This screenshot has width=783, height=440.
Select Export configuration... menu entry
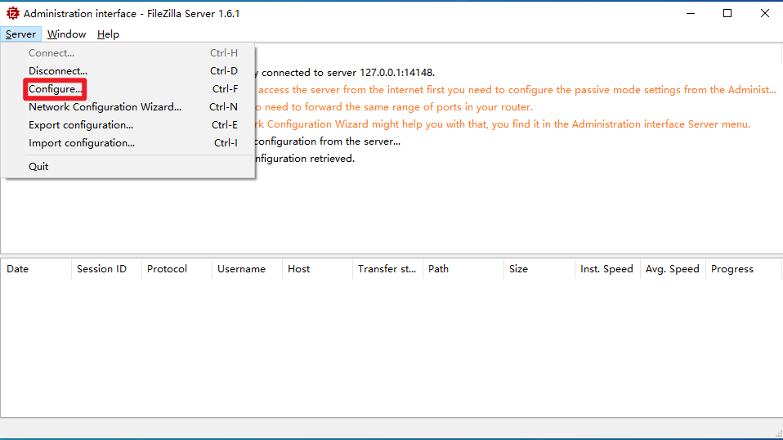click(81, 125)
